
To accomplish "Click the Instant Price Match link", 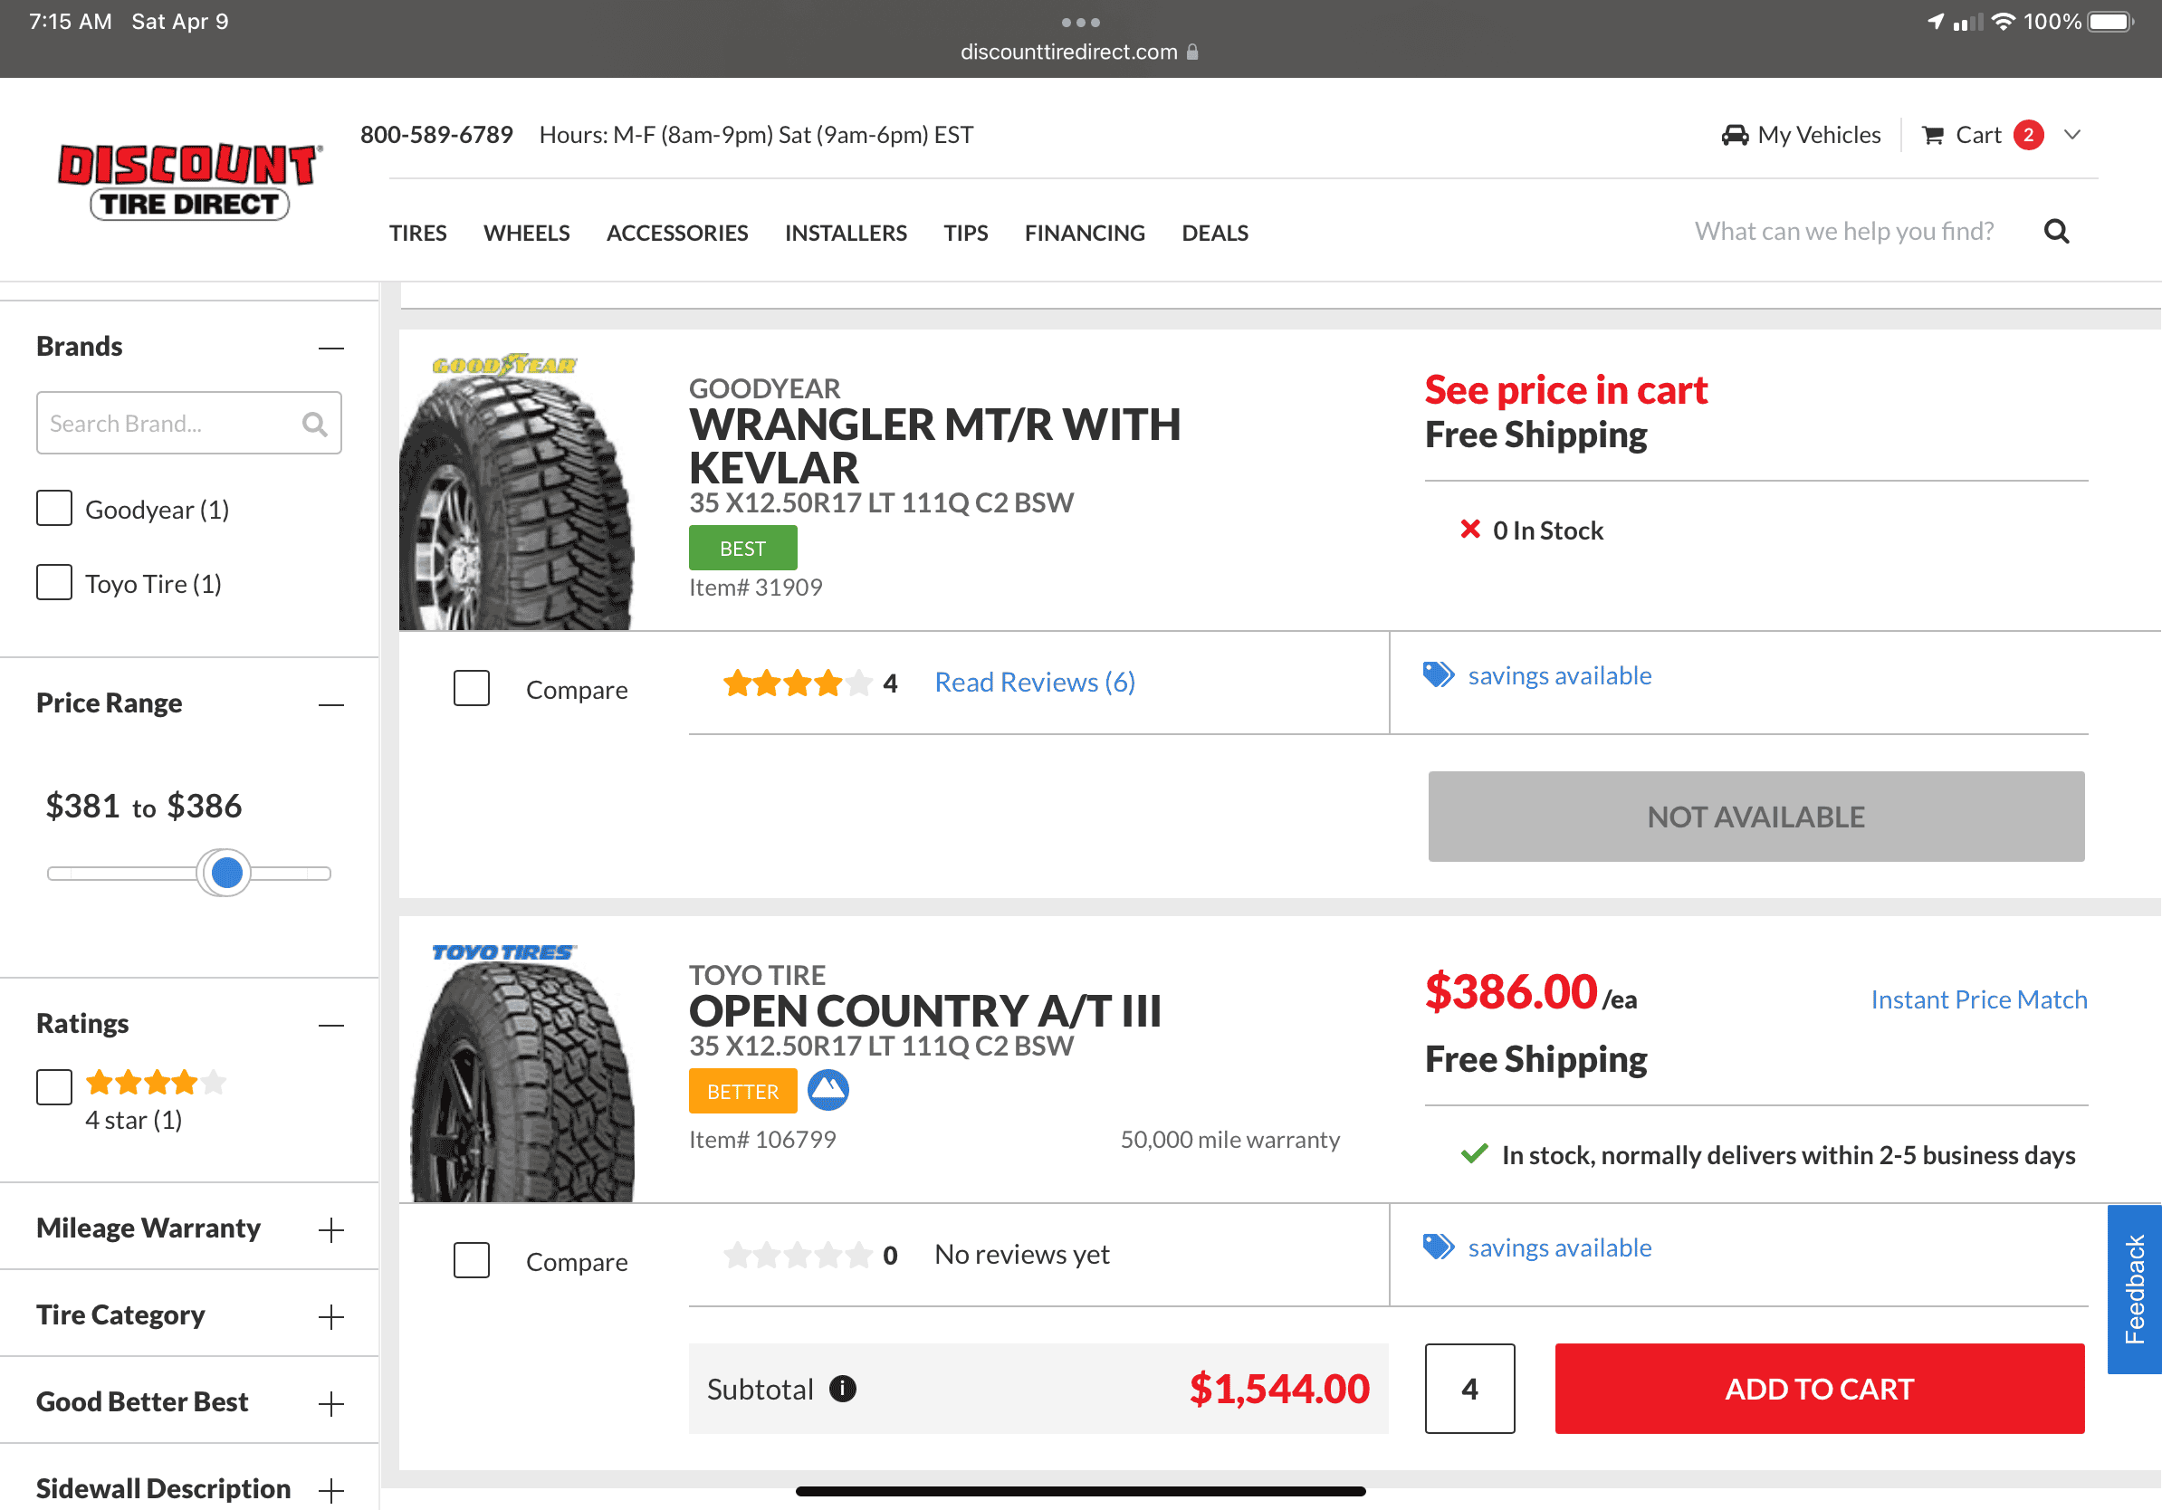I will coord(1978,999).
